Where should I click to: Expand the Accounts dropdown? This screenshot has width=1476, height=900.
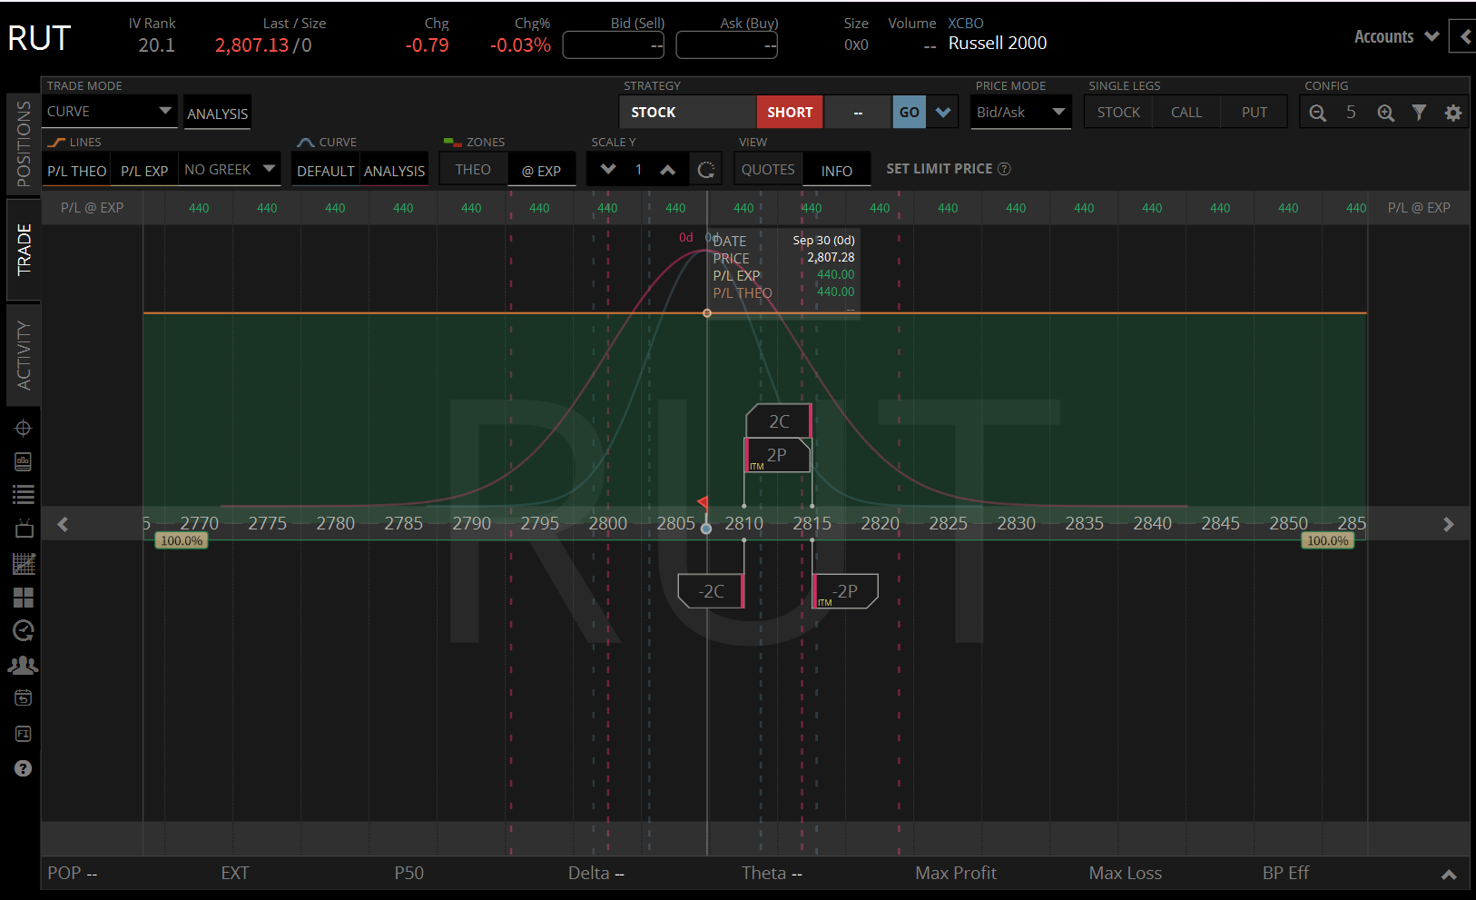1396,37
